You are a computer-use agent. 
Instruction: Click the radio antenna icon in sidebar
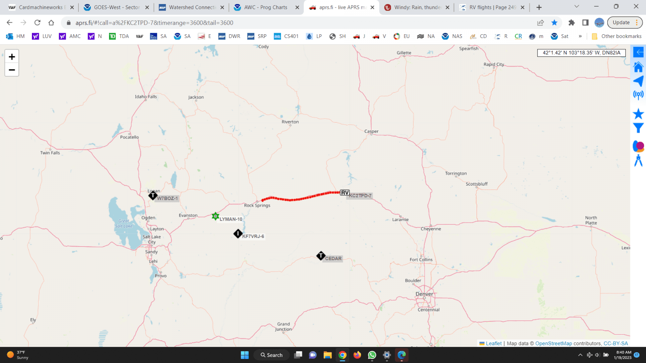click(638, 95)
